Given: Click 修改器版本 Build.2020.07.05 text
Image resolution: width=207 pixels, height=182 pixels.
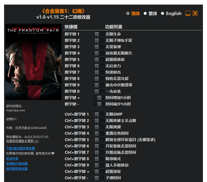Looking at the screenshot, I should [27, 137].
